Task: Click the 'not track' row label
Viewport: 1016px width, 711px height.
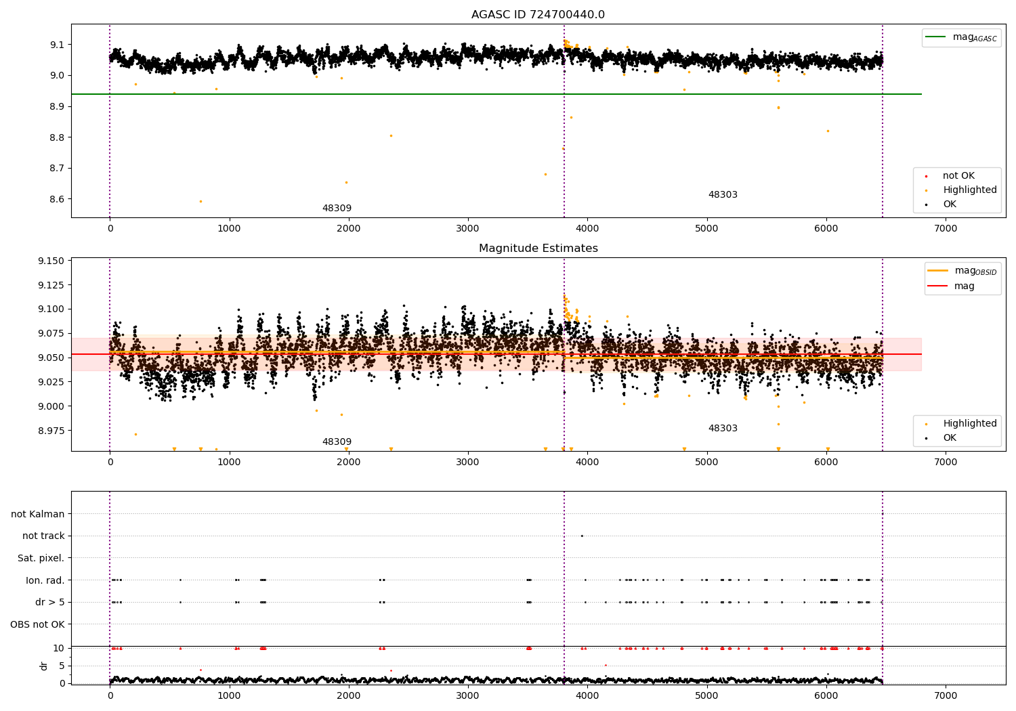Action: 43,536
